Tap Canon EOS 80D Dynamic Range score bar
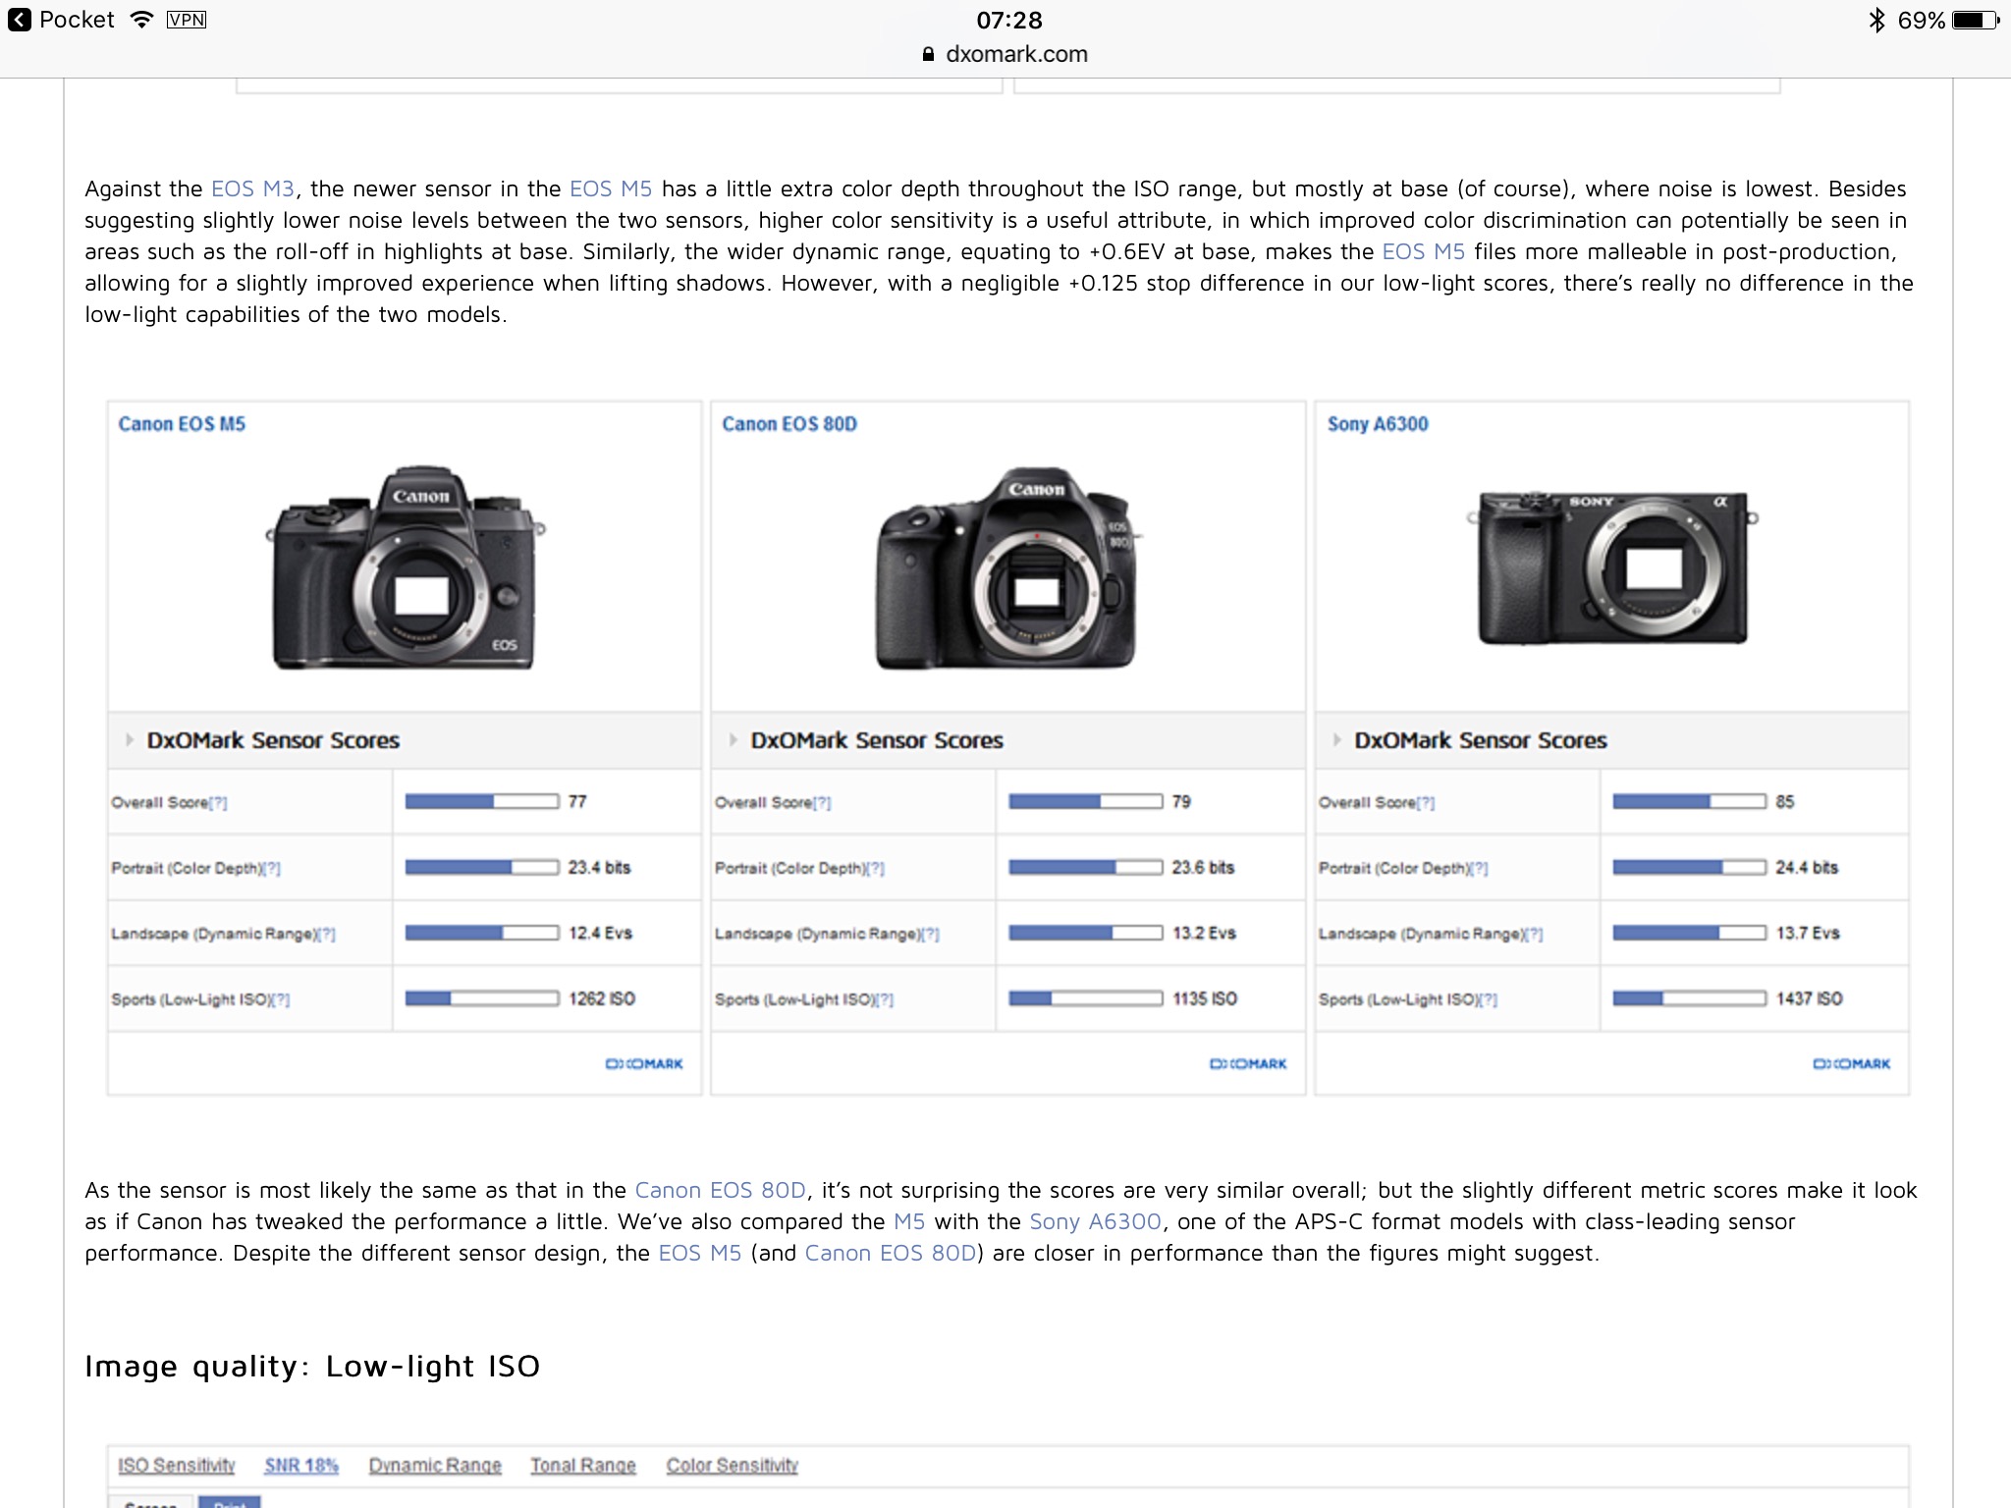Screen dimensions: 2011x1508 (x=1086, y=933)
